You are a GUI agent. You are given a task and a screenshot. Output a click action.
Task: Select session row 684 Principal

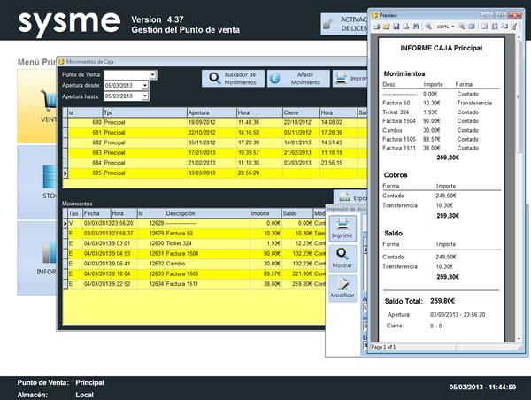point(217,163)
